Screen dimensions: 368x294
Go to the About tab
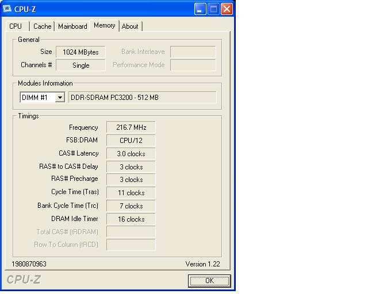[x=130, y=26]
